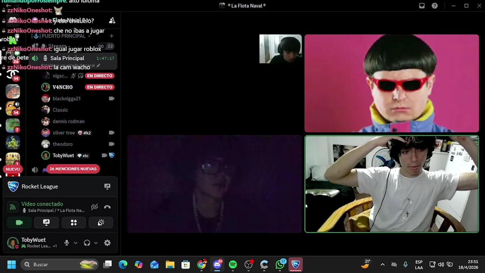Screen dimensions: 485x273
Task: Watch nigac...'s EN DIRECTO stream
Action: click(x=99, y=76)
